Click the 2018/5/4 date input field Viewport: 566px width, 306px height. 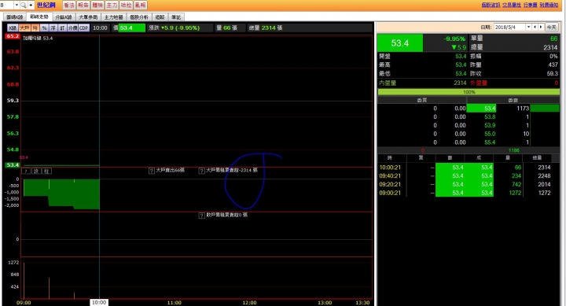[x=509, y=27]
